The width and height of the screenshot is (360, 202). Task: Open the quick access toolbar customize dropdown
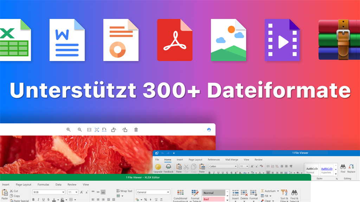174,153
